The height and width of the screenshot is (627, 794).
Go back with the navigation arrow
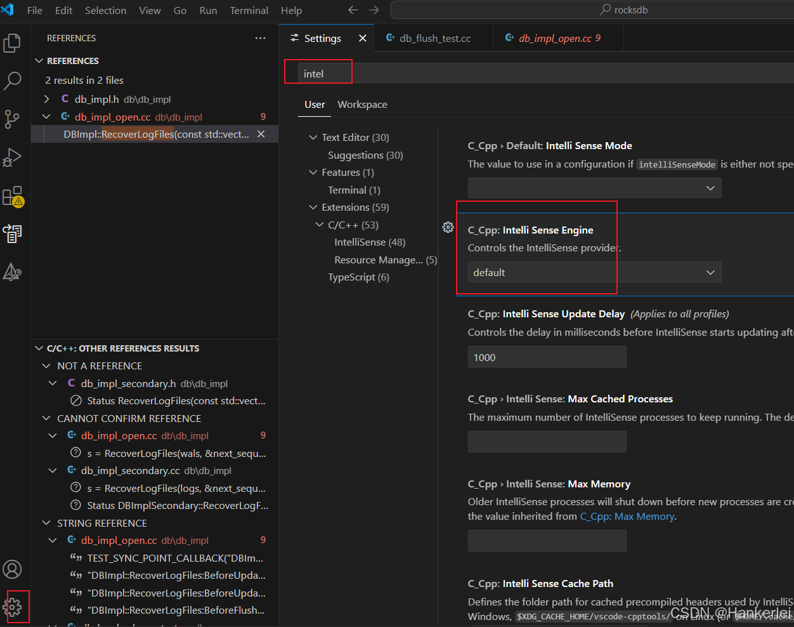point(353,10)
